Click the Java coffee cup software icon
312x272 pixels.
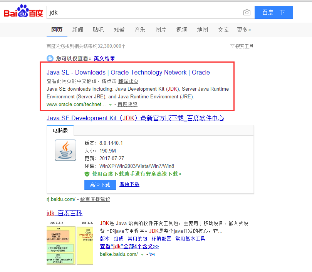pos(65,150)
